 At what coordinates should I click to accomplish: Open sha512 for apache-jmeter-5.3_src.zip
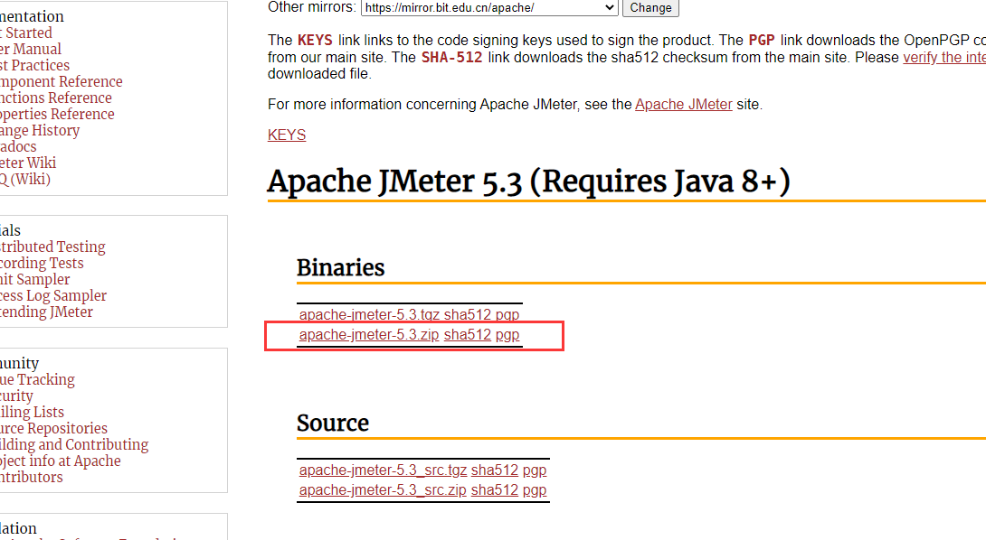(x=494, y=489)
